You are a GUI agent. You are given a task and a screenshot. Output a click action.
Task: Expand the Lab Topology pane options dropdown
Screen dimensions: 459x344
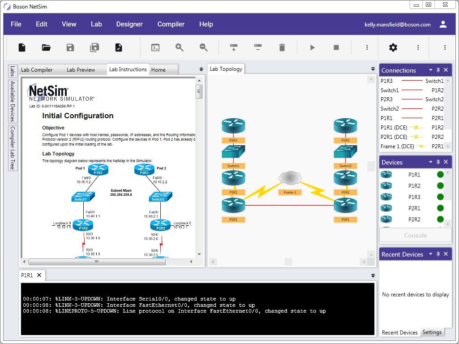[x=373, y=69]
